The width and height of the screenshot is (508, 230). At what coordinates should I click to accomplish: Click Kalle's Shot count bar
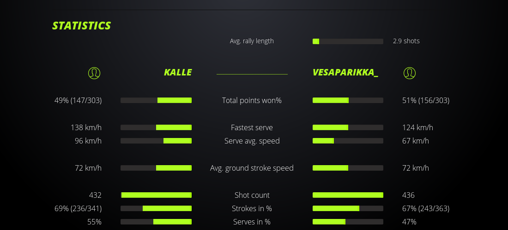[156, 195]
